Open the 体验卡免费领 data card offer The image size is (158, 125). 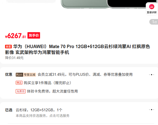coord(52,91)
